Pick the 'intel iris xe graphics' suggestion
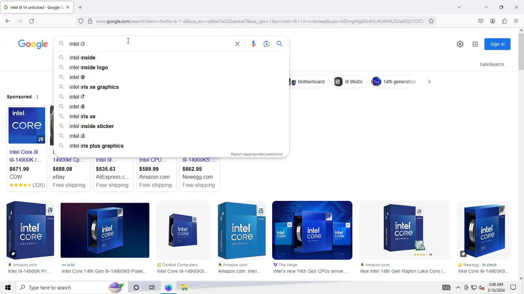Image resolution: width=524 pixels, height=294 pixels. click(x=172, y=87)
